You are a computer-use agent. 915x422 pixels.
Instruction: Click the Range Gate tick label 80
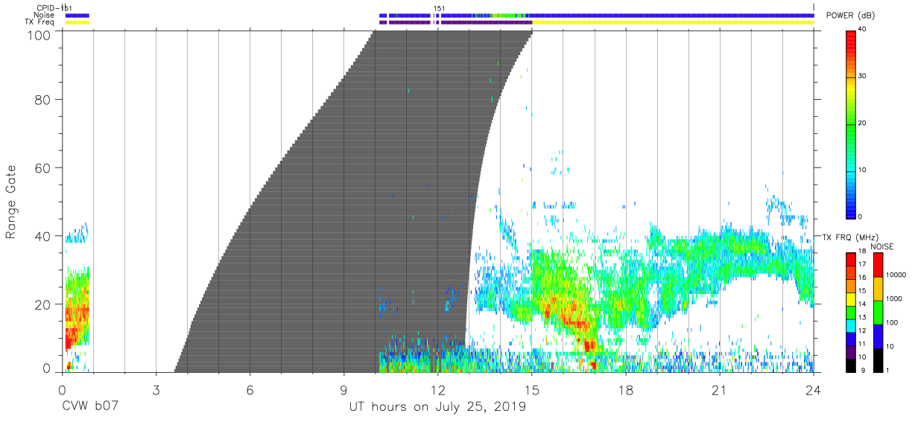coord(44,99)
